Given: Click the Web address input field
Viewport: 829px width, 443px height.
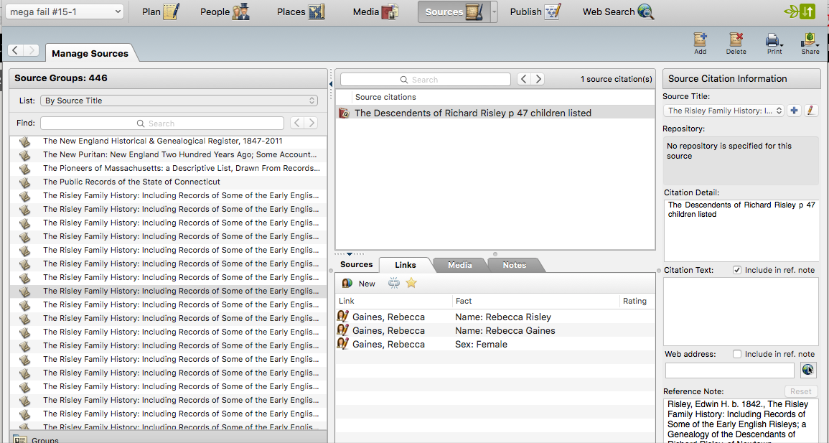Looking at the screenshot, I should 729,370.
